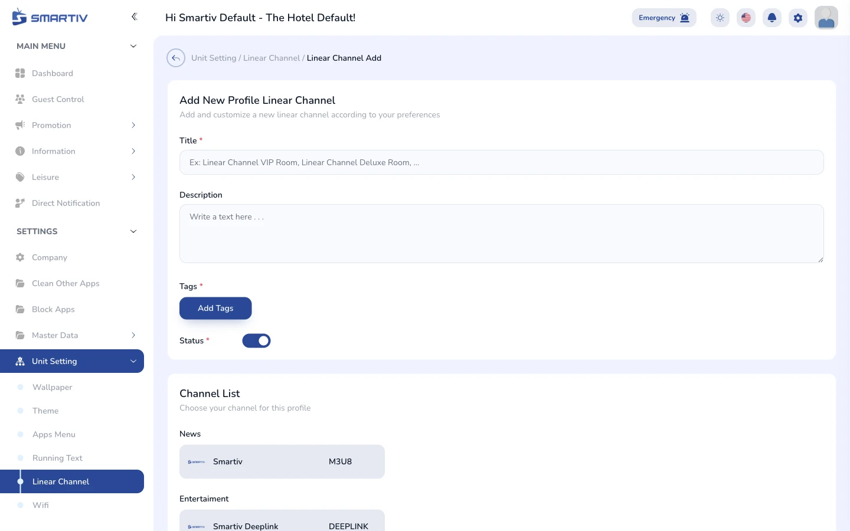
Task: Click the Promotion megaphone icon
Action: 20,125
